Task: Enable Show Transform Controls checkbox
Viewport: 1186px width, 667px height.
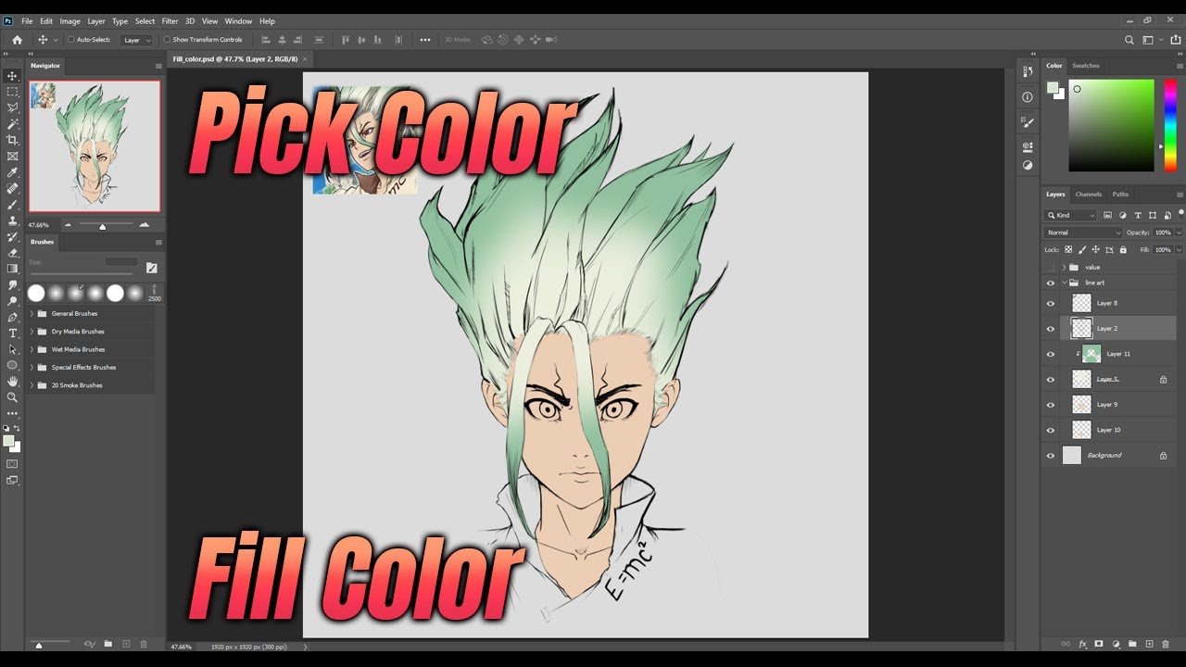Action: click(x=167, y=40)
